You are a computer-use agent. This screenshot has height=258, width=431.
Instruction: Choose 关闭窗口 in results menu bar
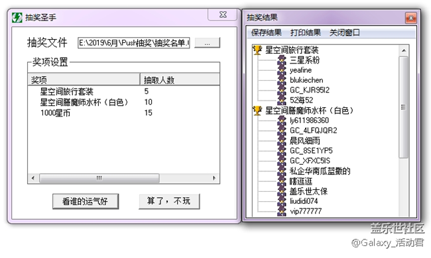[345, 32]
